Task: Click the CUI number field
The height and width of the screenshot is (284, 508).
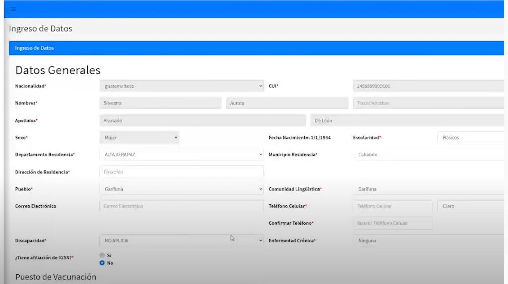Action: 428,86
